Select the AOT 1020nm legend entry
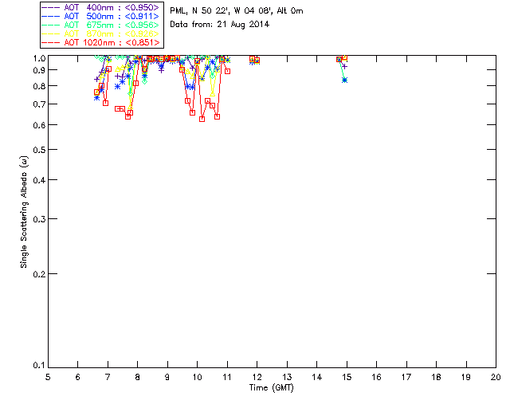The height and width of the screenshot is (408, 510). pos(101,42)
